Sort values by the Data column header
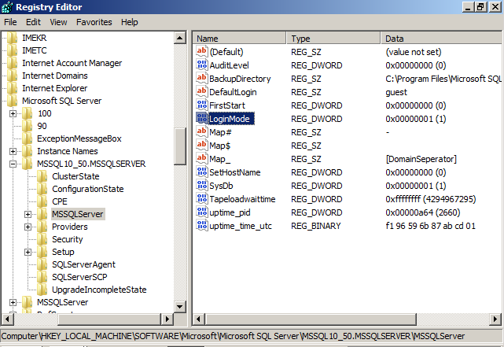The width and height of the screenshot is (504, 347). point(441,39)
